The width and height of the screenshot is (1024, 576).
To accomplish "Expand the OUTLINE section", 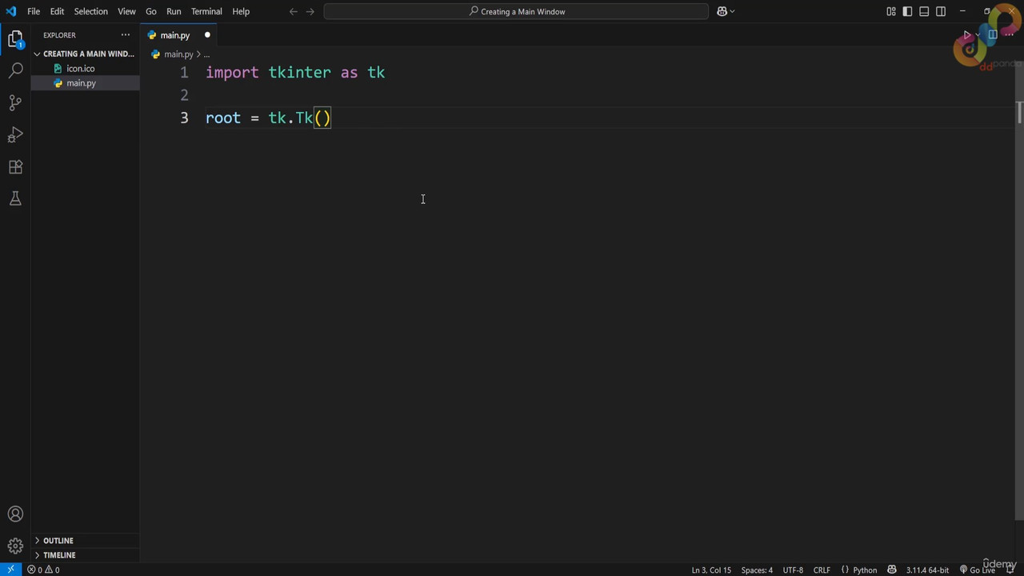I will point(85,541).
